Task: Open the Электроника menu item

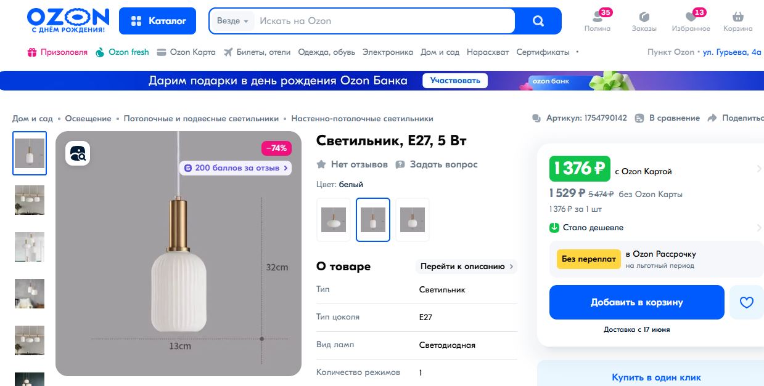Action: click(x=388, y=52)
